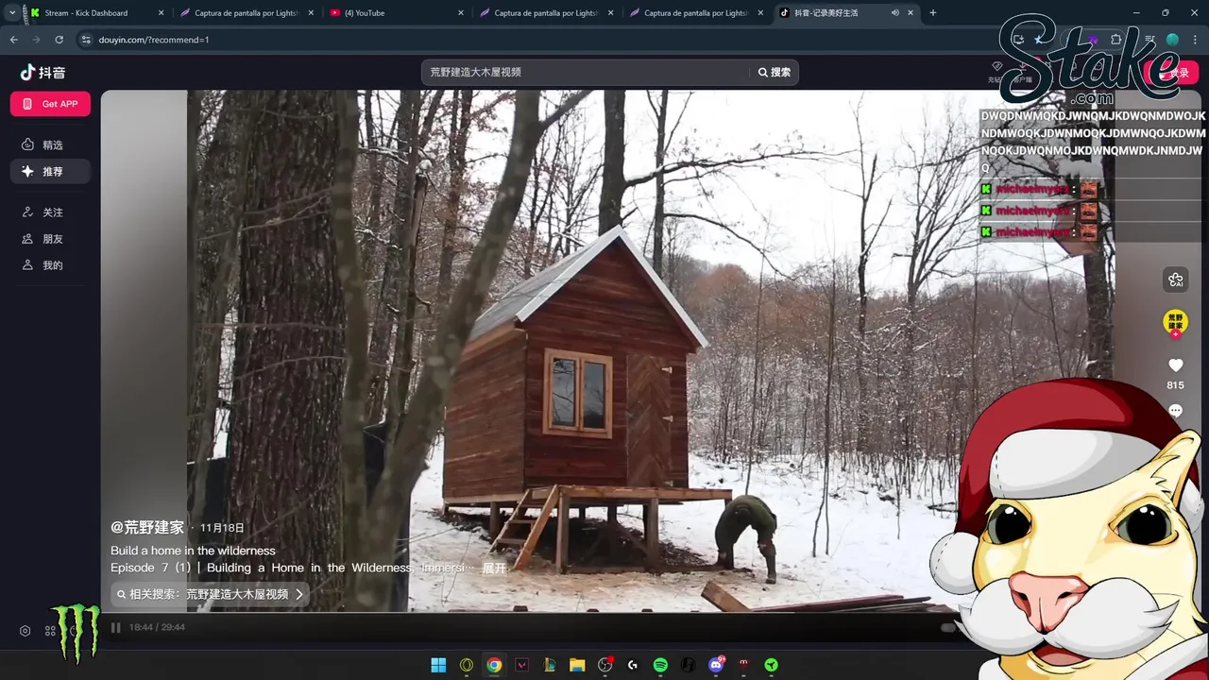The width and height of the screenshot is (1209, 680).
Task: Click the 18:44 / 29:44 time display
Action: coord(157,627)
